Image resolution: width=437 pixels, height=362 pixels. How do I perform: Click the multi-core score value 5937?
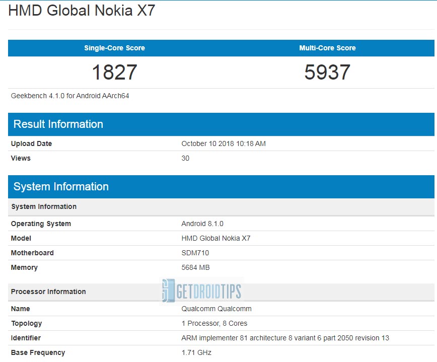[x=327, y=72]
